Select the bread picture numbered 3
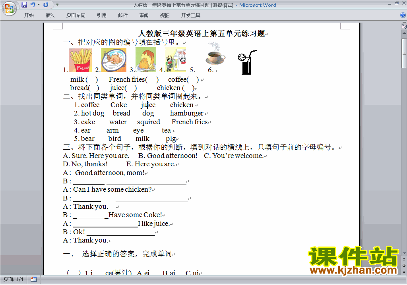Screen dimensions: 407x285 pos(146,60)
